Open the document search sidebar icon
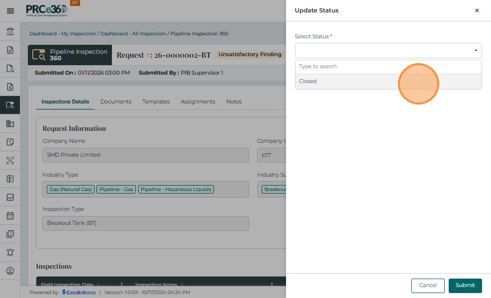 click(10, 69)
